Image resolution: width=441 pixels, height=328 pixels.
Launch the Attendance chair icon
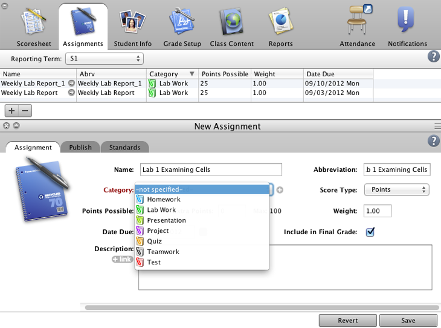click(x=358, y=25)
